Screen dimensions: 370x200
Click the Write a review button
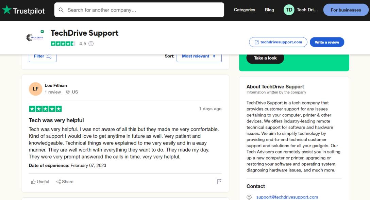327,42
